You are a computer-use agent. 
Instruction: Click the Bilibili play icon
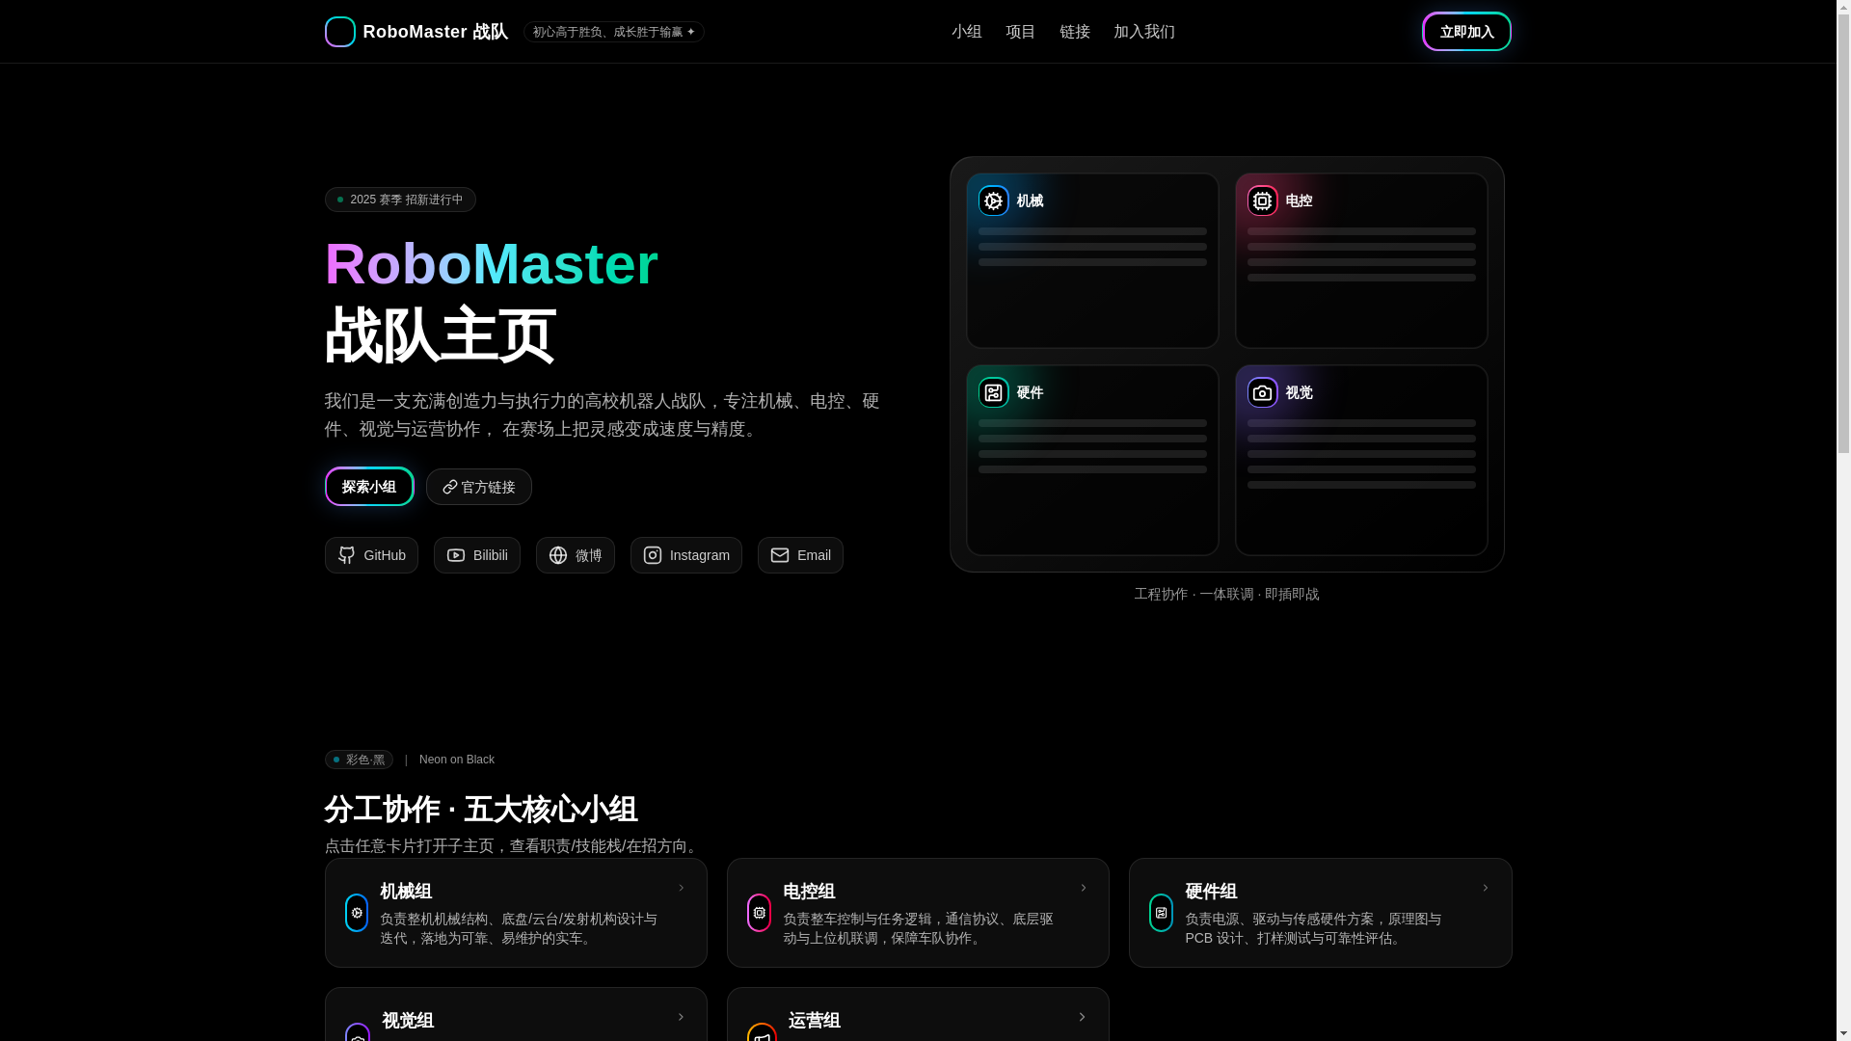click(x=456, y=555)
